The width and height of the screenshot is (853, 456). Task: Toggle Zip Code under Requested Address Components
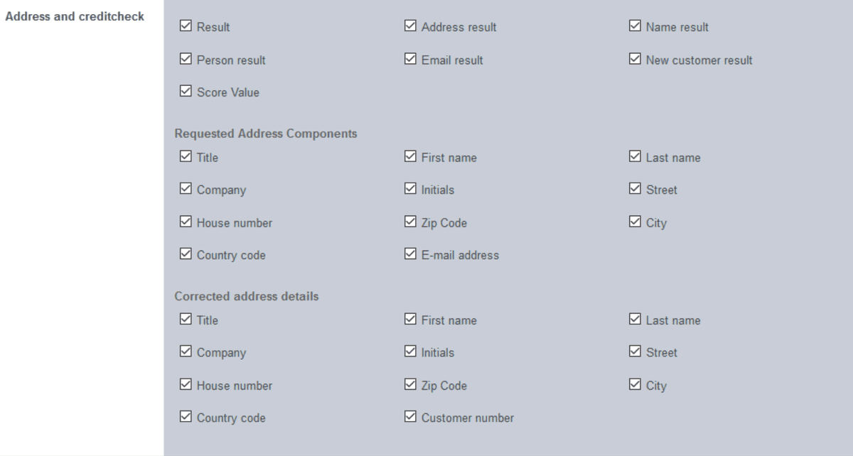410,222
